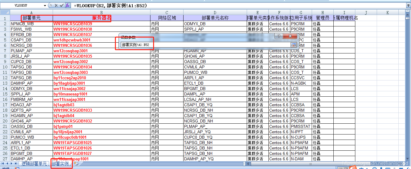This screenshot has width=411, height=169.
Task: Click the horizontal scrollbar left arrow
Action: click(249, 164)
